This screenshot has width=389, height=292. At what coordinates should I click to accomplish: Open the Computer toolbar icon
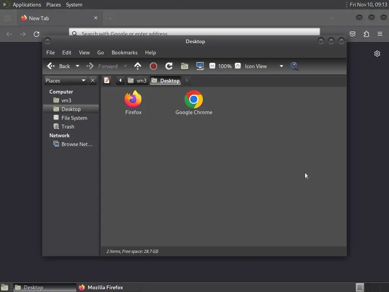pyautogui.click(x=200, y=66)
